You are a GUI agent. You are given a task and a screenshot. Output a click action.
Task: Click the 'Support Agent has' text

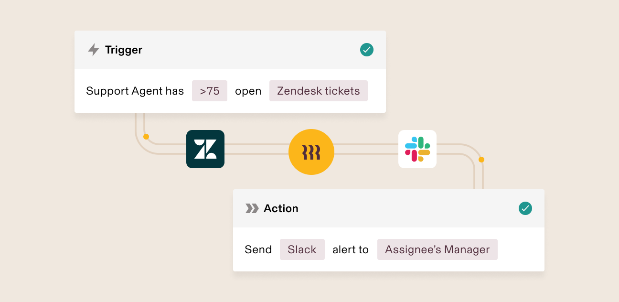pos(135,91)
